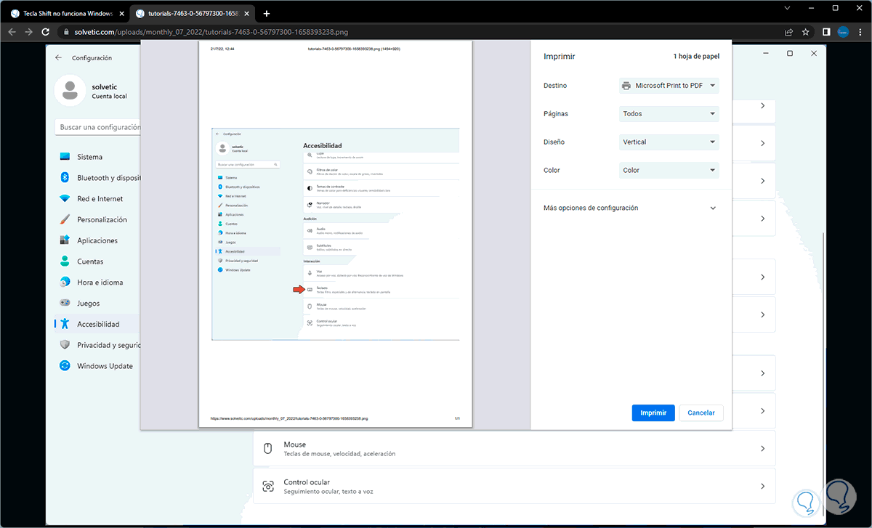Select Juegos in Settings sidebar

tap(97, 304)
